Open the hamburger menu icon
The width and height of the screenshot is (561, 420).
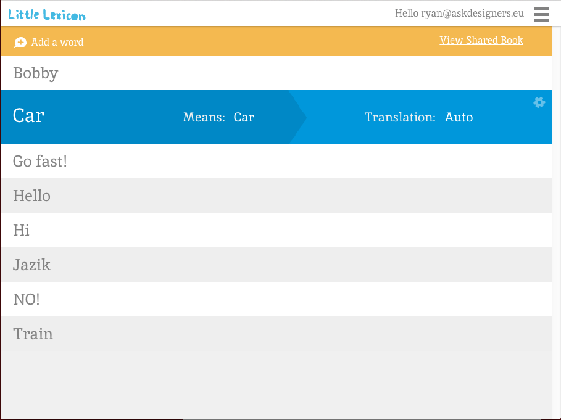tap(541, 14)
